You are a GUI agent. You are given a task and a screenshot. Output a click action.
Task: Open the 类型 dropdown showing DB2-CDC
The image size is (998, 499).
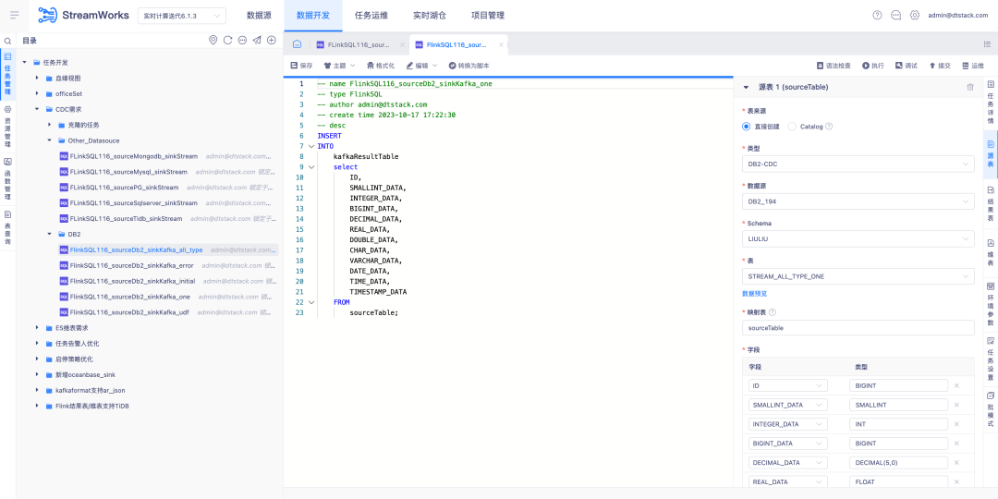858,164
